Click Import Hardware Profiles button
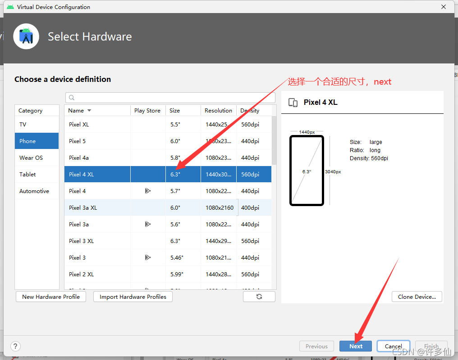Image resolution: width=458 pixels, height=360 pixels. point(133,297)
